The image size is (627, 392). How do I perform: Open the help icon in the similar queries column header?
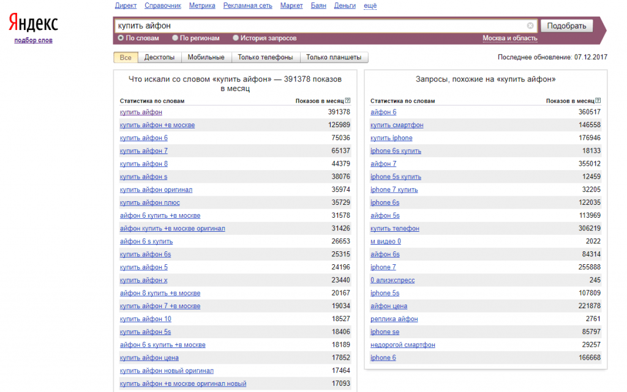(x=598, y=100)
